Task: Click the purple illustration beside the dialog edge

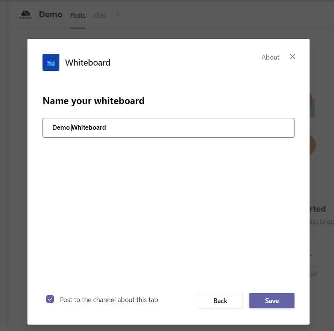Action: click(312, 107)
